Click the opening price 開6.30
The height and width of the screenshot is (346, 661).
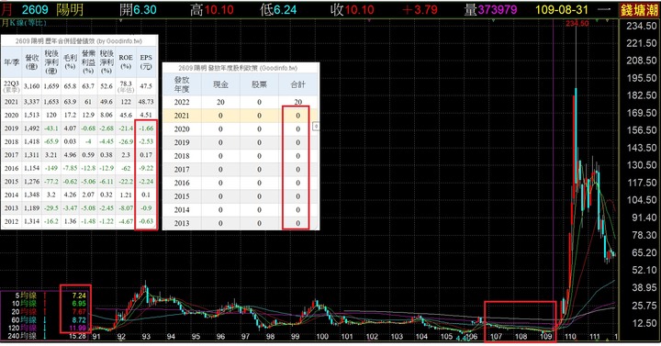click(x=138, y=10)
